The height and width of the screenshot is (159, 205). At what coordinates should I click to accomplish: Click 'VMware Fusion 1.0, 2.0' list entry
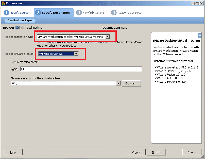(x=171, y=75)
